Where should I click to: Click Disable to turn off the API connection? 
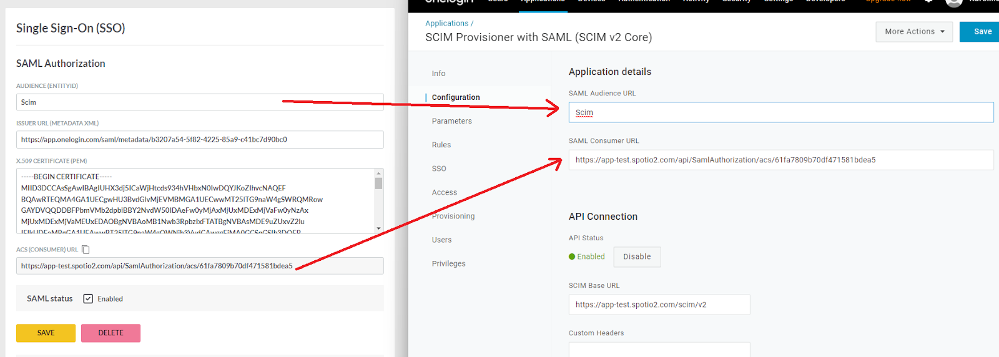tap(637, 257)
